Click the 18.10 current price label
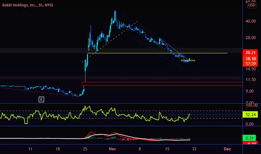 [x=250, y=59]
